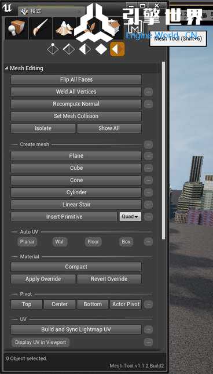Select polygon element selection mode icon
Screen dimensions: 213x374
click(101, 49)
